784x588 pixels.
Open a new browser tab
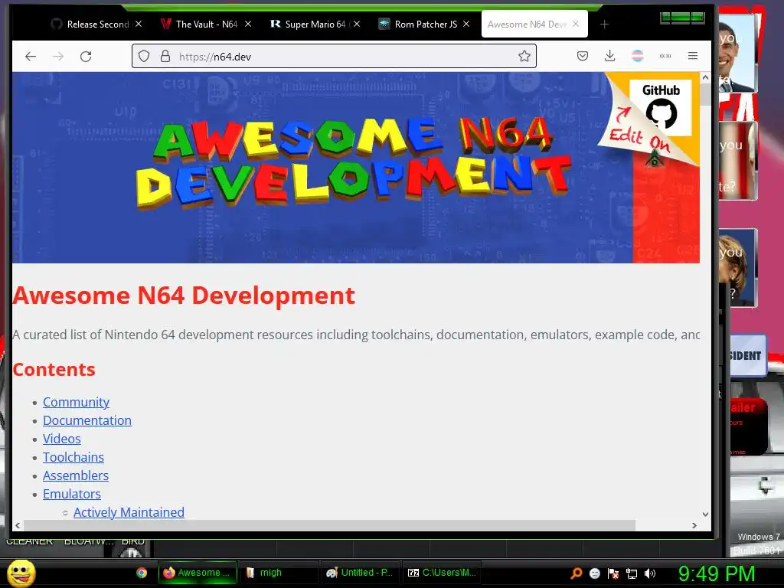604,24
